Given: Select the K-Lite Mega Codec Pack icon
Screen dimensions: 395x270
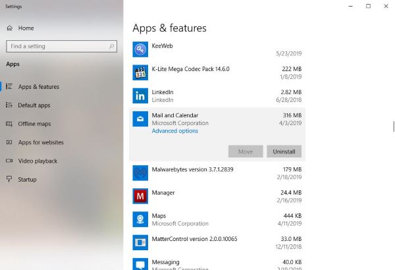Looking at the screenshot, I should point(140,72).
